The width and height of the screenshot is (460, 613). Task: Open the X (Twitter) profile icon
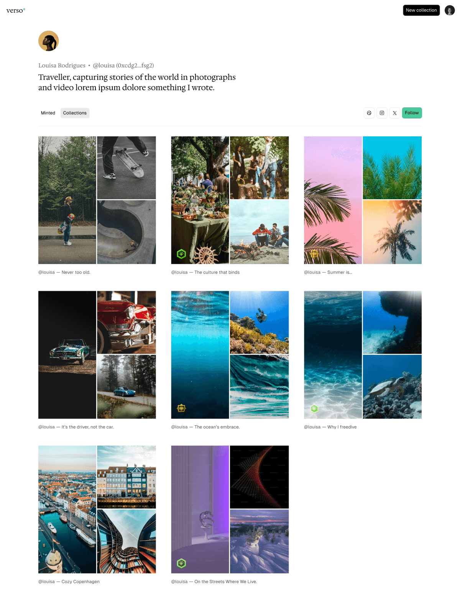pyautogui.click(x=394, y=113)
